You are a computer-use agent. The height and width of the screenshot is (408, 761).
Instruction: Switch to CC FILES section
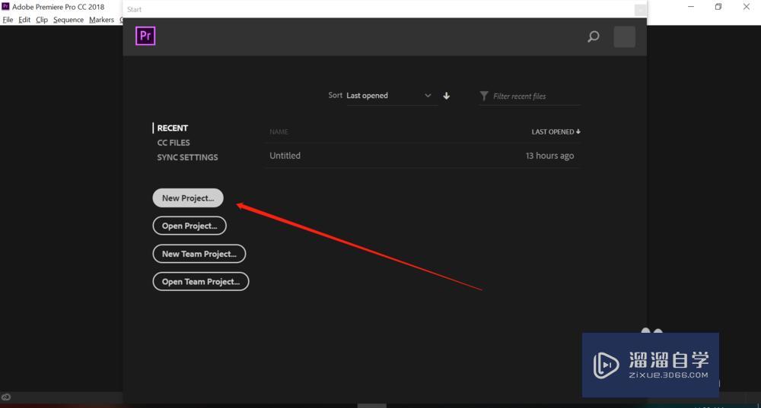[x=174, y=143]
